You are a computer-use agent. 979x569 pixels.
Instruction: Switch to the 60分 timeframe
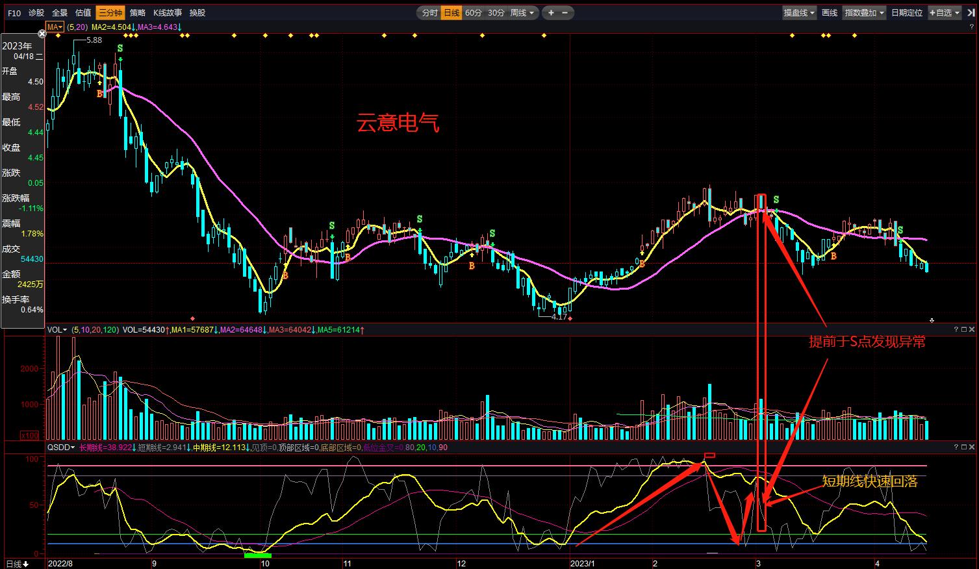(x=474, y=12)
